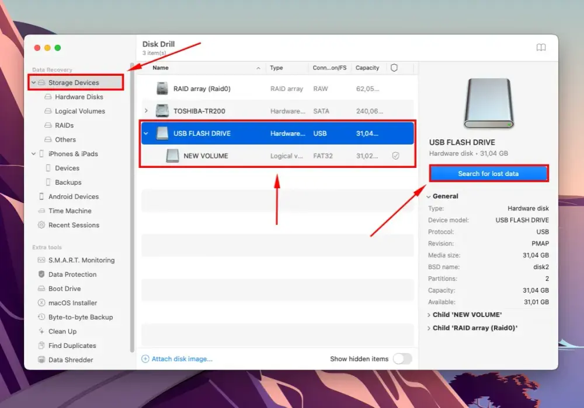Open Android Devices category

click(x=74, y=196)
